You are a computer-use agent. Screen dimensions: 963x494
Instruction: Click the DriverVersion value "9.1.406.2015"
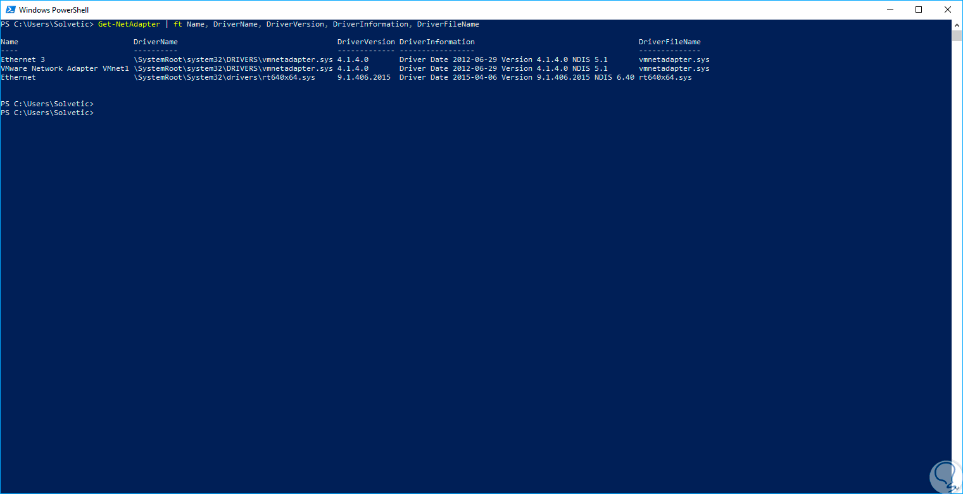pyautogui.click(x=364, y=77)
